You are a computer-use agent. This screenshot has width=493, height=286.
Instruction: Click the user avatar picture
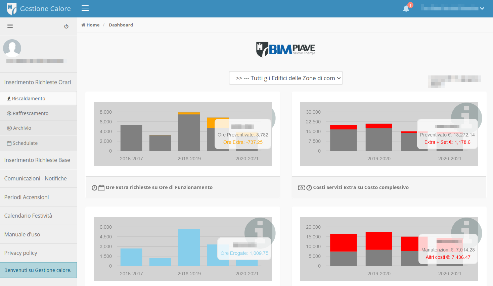pyautogui.click(x=12, y=48)
